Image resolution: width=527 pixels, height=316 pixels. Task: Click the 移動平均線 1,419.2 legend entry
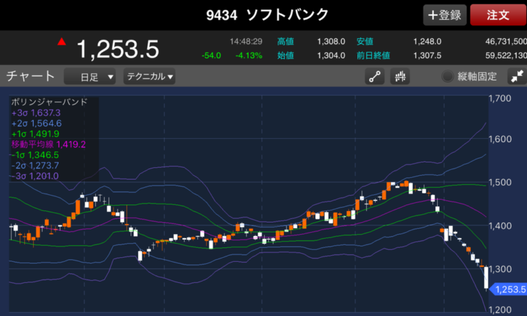click(x=49, y=144)
